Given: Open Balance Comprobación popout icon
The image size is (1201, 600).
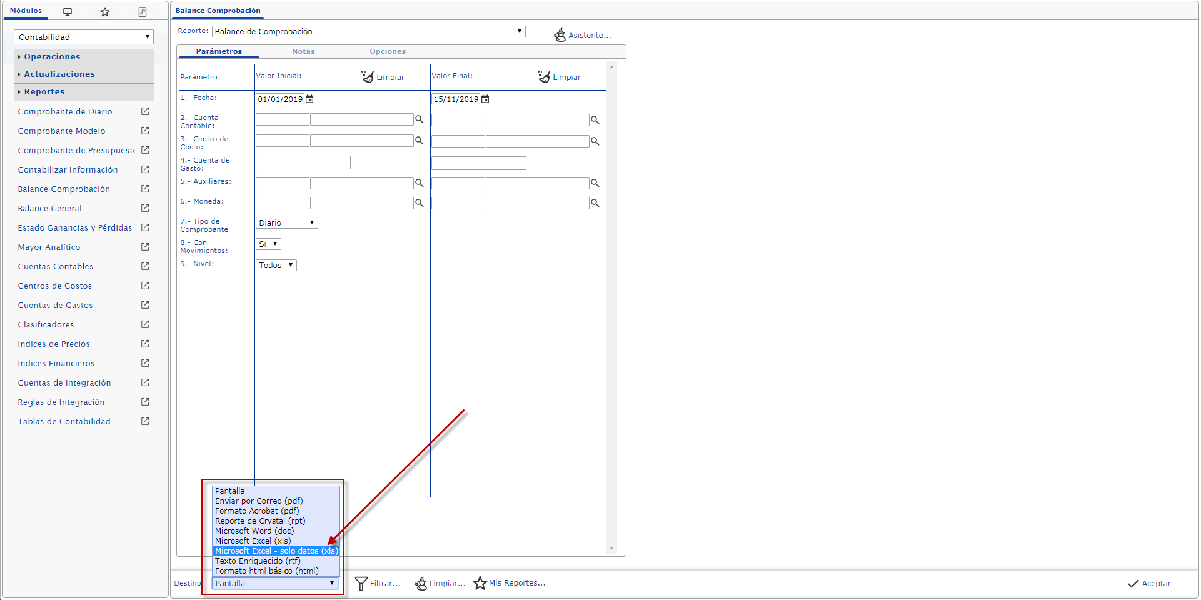Looking at the screenshot, I should click(x=145, y=189).
